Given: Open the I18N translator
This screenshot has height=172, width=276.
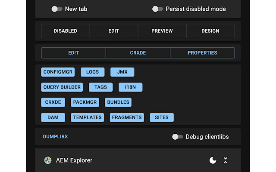Looking at the screenshot, I should [x=130, y=87].
